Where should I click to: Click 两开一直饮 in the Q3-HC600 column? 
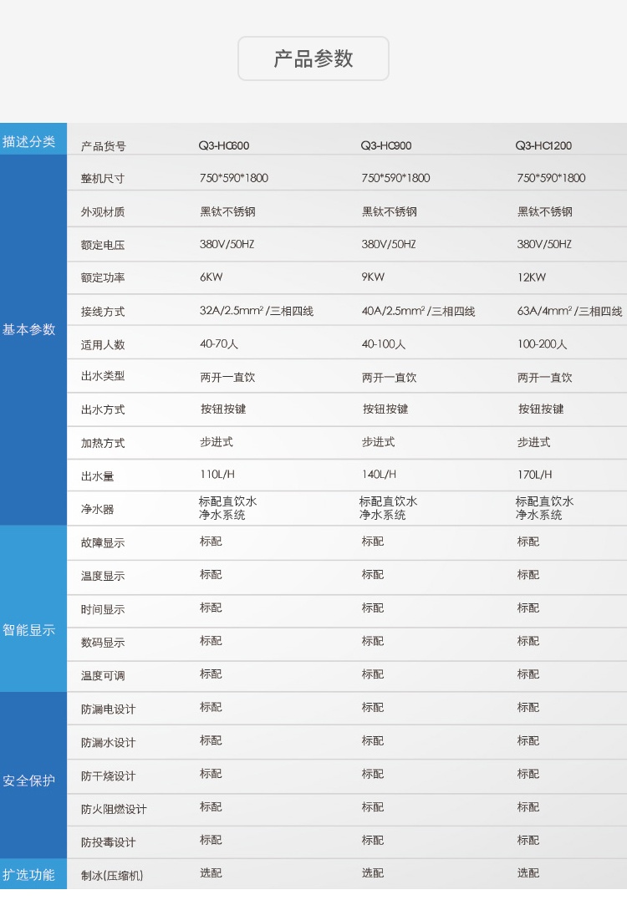(227, 378)
